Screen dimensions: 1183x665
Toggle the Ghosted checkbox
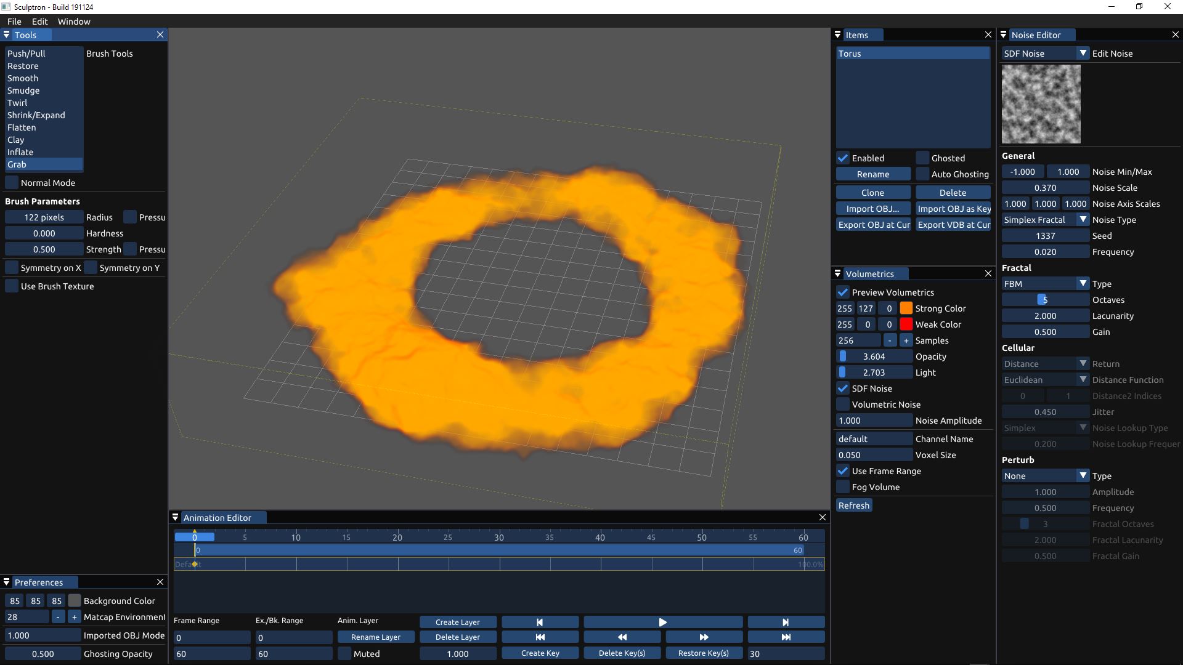tap(922, 158)
